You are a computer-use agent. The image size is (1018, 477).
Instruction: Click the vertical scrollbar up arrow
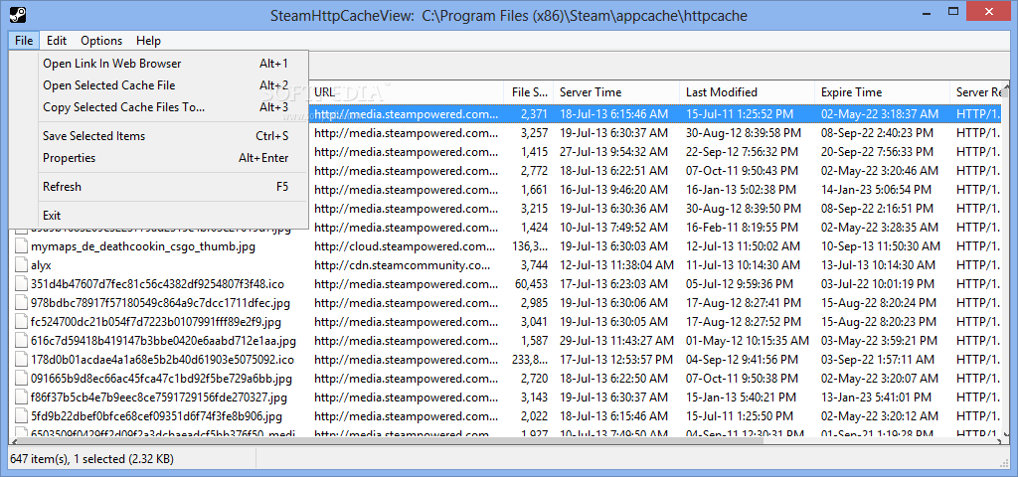click(1006, 87)
